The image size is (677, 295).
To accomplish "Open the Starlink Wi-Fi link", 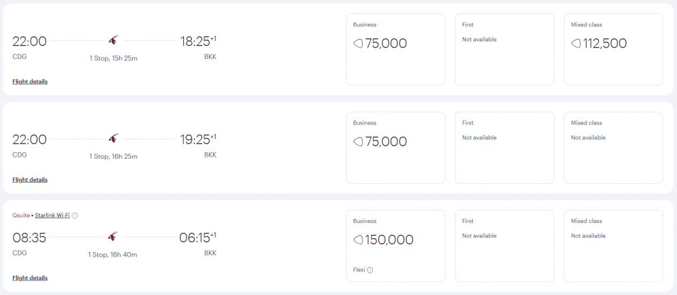I will pos(52,215).
